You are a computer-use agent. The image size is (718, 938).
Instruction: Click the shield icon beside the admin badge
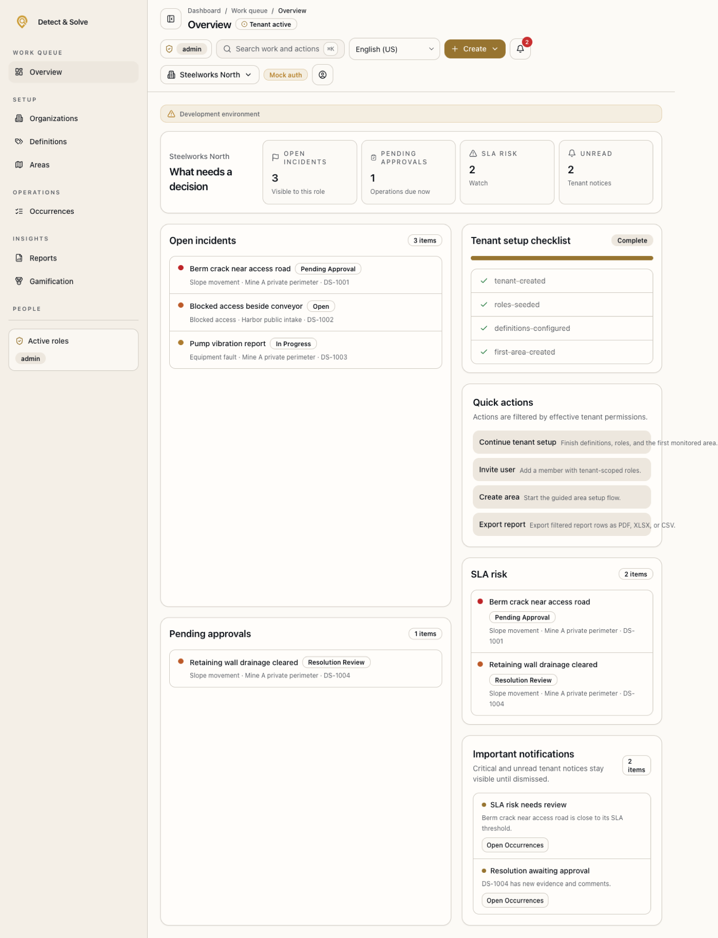click(x=169, y=49)
